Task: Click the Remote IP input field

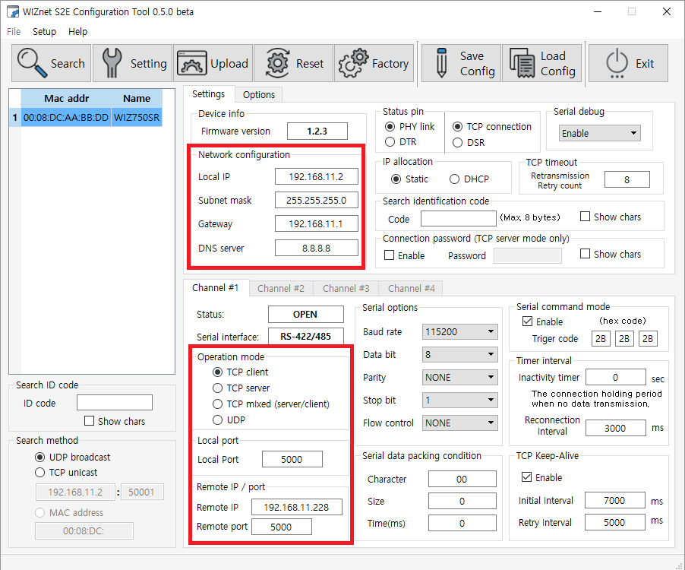Action: coord(297,507)
